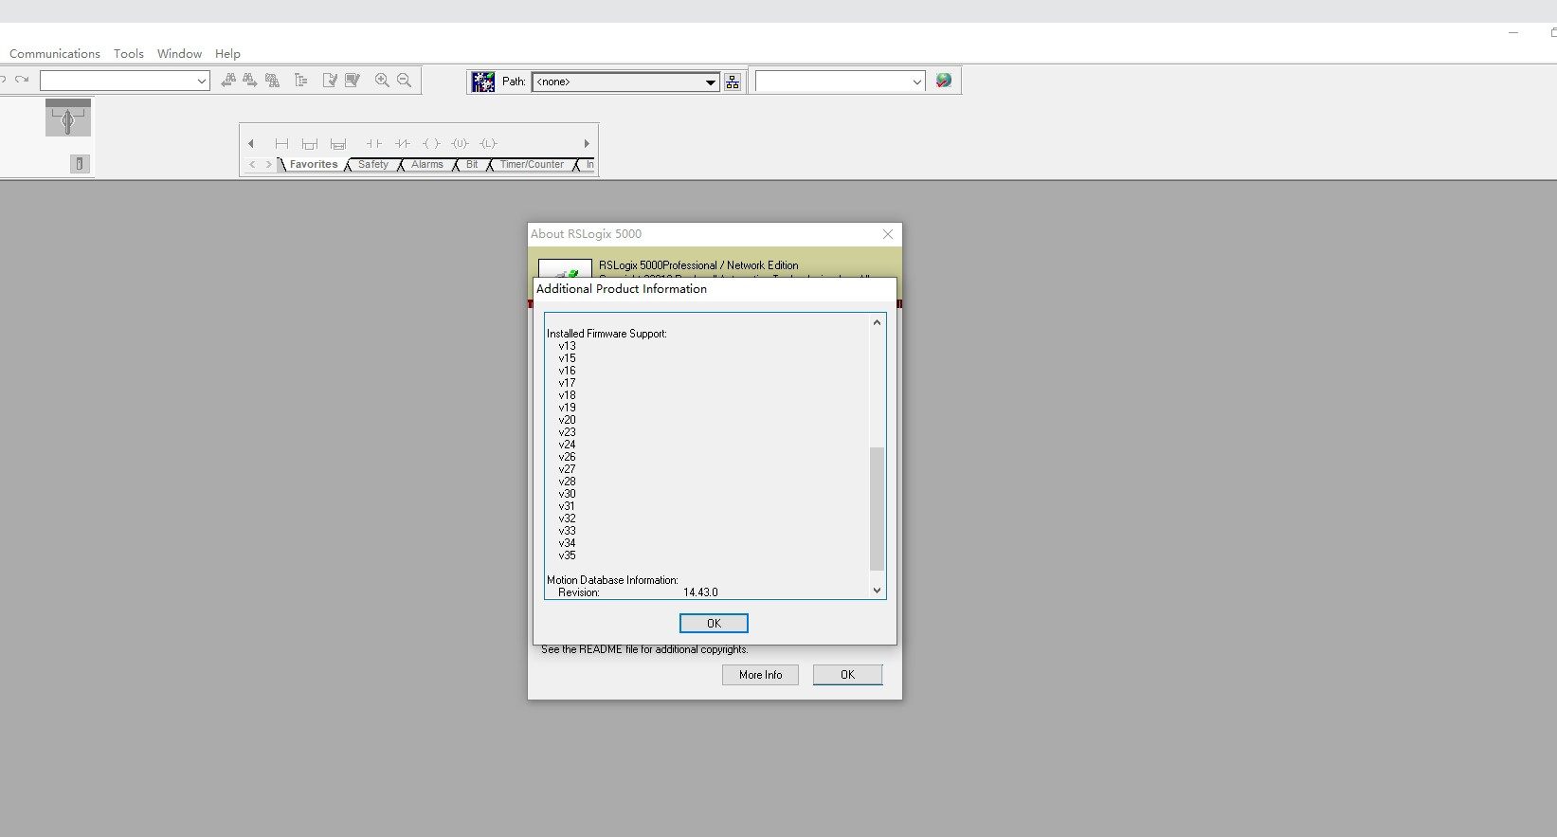Screen dimensions: 1557x837
Task: Insert an Examine On (XIC) contact
Action: (x=374, y=144)
